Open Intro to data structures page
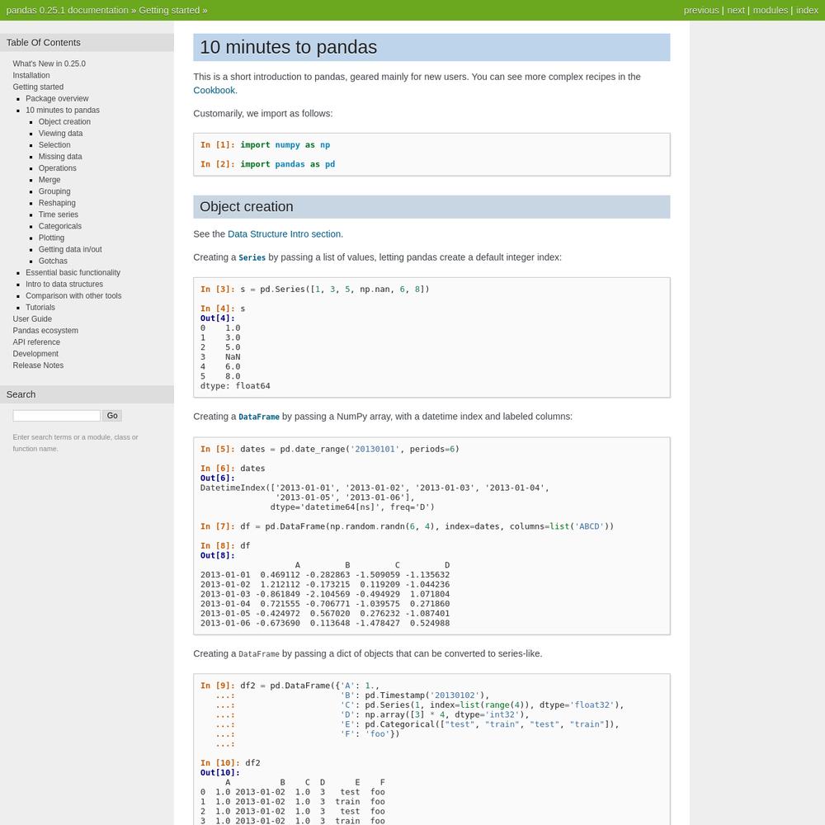 [x=64, y=284]
